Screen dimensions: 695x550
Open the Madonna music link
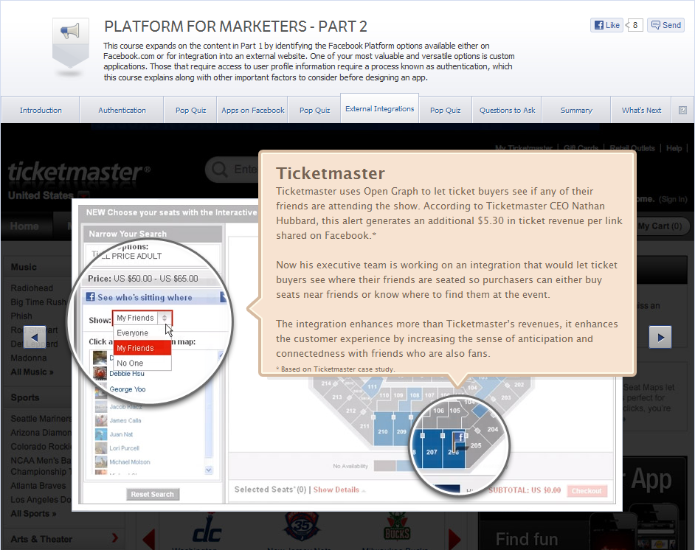coord(28,358)
